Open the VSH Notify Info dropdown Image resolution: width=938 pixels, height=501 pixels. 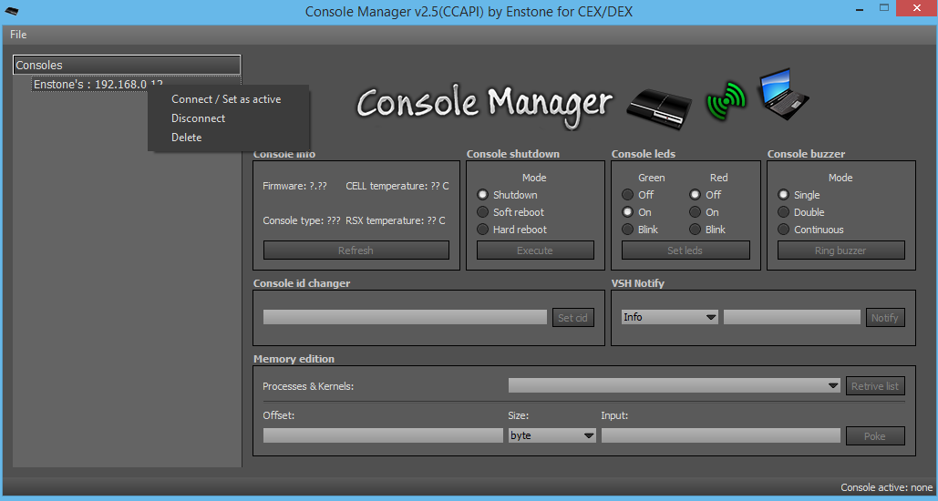pyautogui.click(x=669, y=318)
